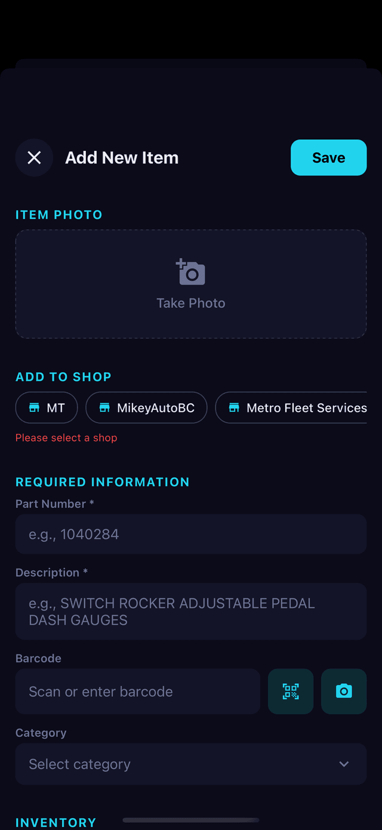Click the REQUIRED INFORMATION section label

(x=102, y=482)
